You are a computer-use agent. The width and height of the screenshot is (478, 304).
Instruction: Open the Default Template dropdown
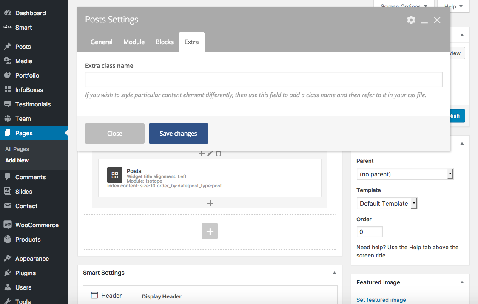tap(387, 204)
